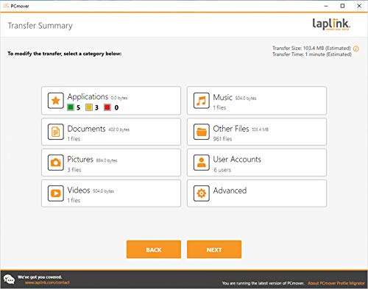368x289 pixels.
Task: Open the Applications category
Action: [x=111, y=101]
